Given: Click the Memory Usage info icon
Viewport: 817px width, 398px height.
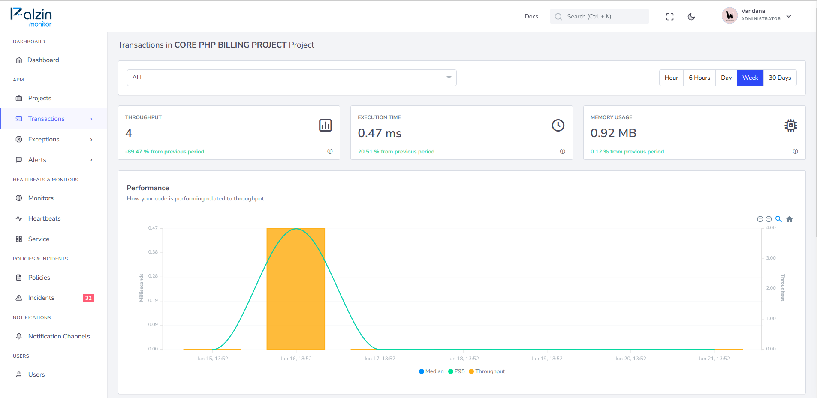Looking at the screenshot, I should point(795,151).
